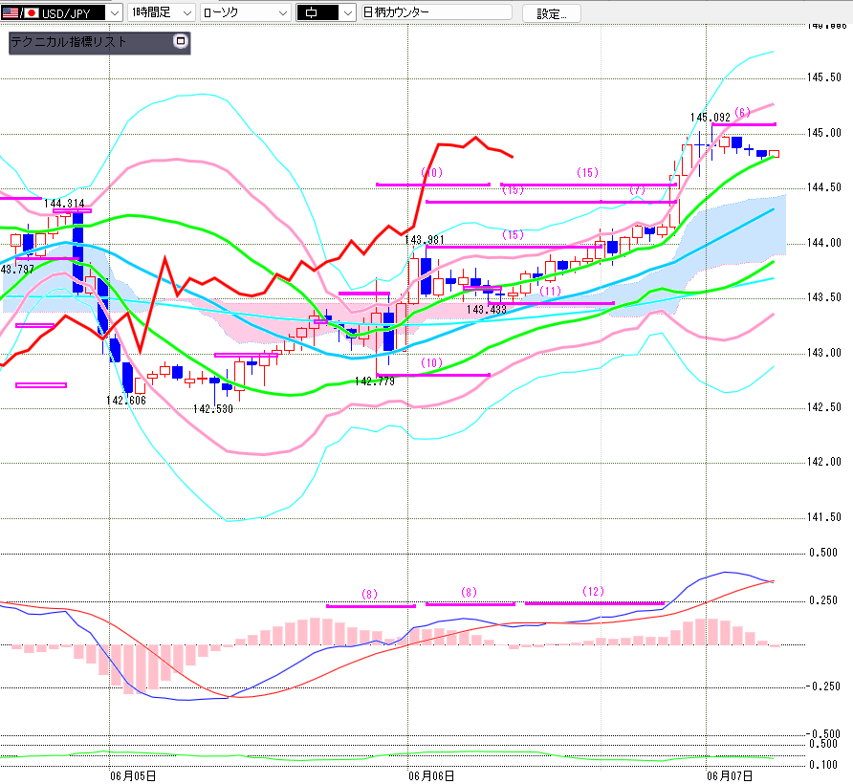The height and width of the screenshot is (784, 853).
Task: Click the 0.100 indicator axis label
Action: [823, 765]
